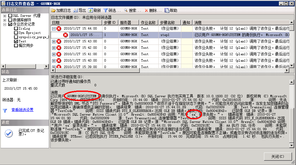The width and height of the screenshot is (296, 165).
Task: Click the 通知 column header
Action: (186, 23)
